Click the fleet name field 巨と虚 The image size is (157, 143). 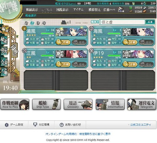[x=122, y=22]
